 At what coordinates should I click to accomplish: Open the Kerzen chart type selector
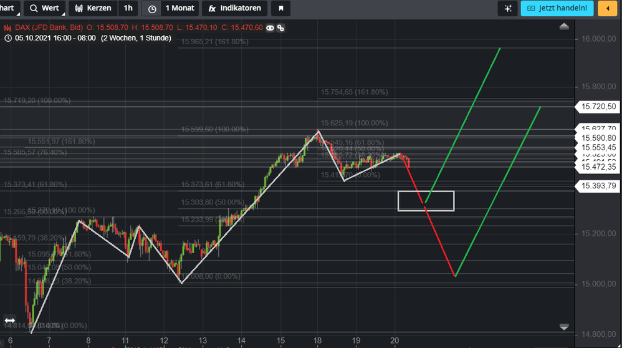point(93,9)
